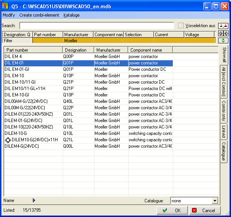Click the Designation: Q filter column header
Viewport: 231px width, 217px height.
[x=17, y=35]
